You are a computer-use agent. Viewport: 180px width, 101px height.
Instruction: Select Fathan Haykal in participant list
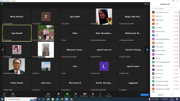pyautogui.click(x=165, y=47)
